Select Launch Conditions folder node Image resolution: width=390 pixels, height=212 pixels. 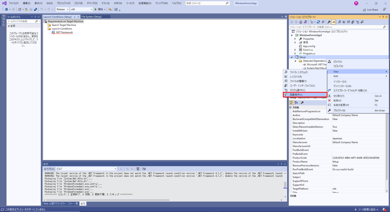point(62,29)
